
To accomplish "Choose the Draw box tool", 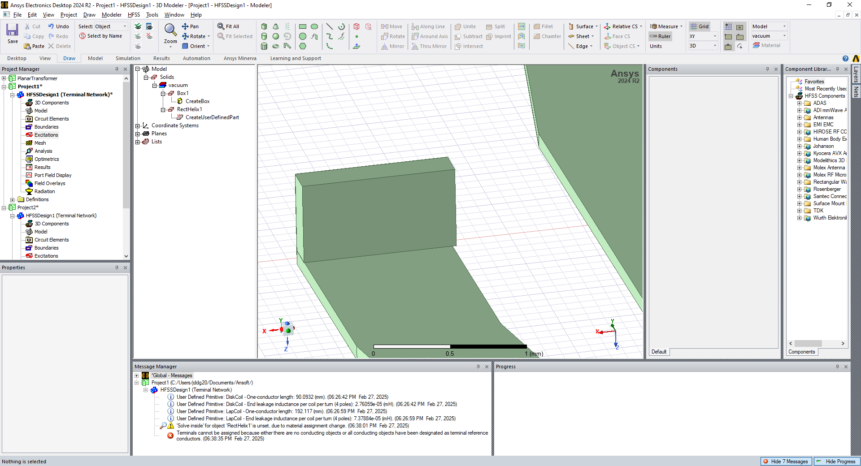I will (264, 26).
